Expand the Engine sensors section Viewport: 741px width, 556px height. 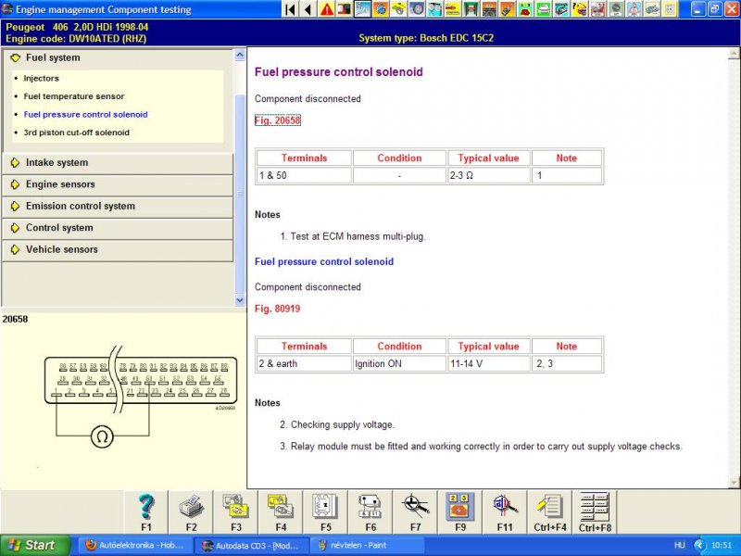click(x=119, y=184)
